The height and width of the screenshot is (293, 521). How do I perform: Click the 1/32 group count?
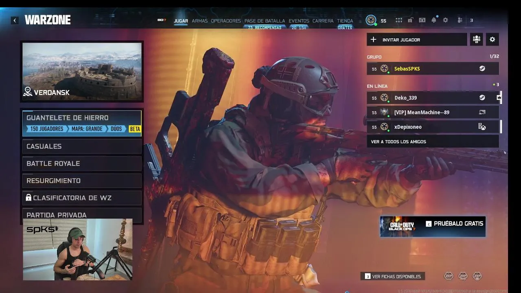pos(494,56)
